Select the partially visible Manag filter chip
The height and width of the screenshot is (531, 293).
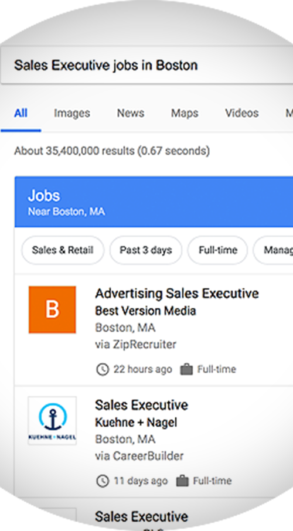pyautogui.click(x=273, y=250)
